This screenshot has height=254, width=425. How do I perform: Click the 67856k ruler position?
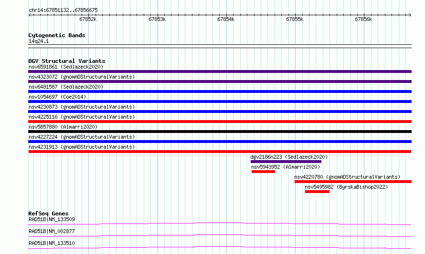363,19
